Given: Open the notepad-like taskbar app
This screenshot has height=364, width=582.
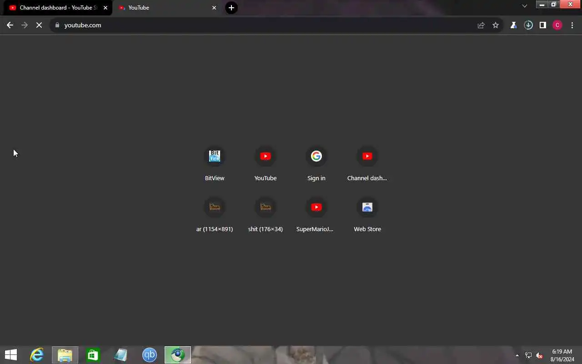Looking at the screenshot, I should 120,355.
